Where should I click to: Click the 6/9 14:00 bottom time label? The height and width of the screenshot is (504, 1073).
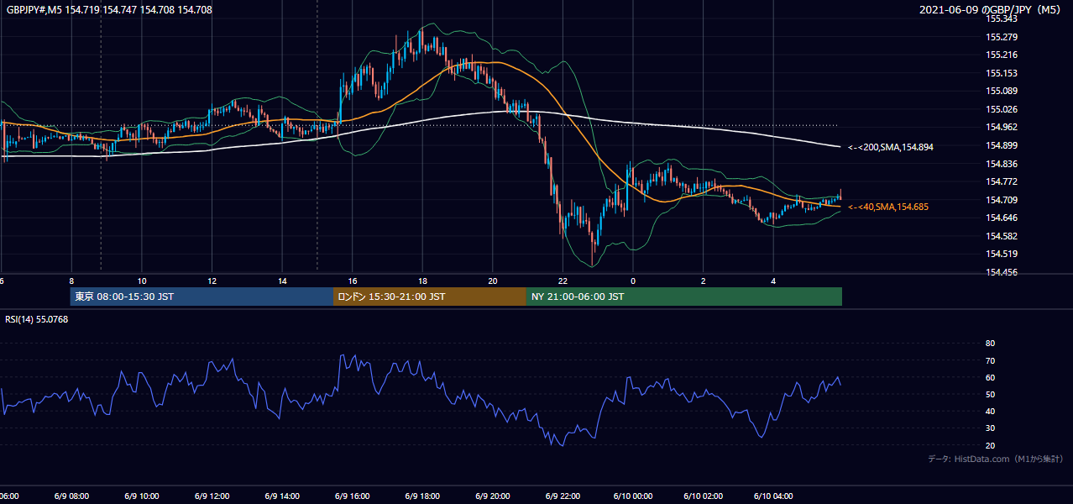(282, 496)
